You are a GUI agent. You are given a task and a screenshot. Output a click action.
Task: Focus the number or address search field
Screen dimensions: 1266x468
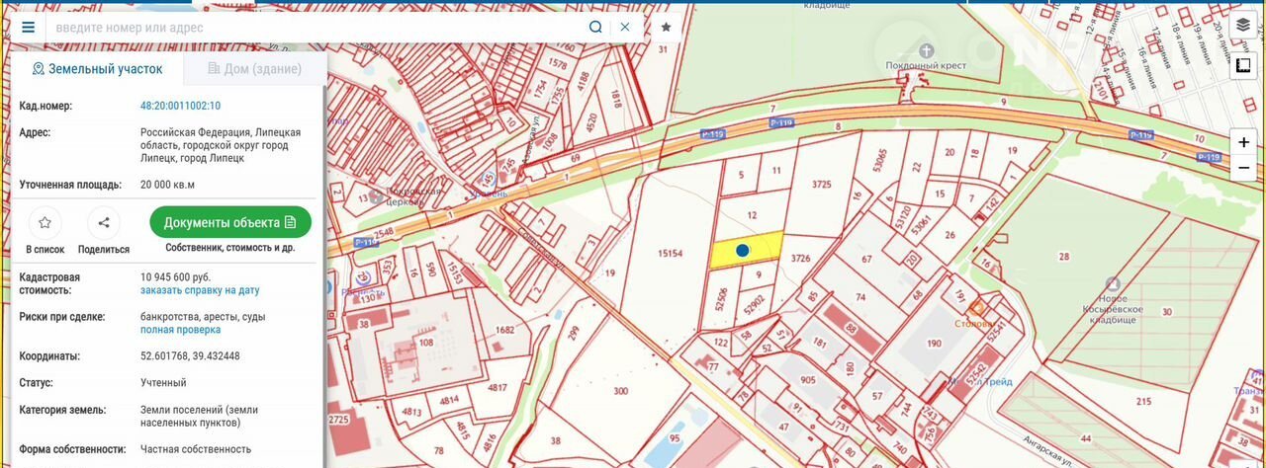[x=316, y=28]
